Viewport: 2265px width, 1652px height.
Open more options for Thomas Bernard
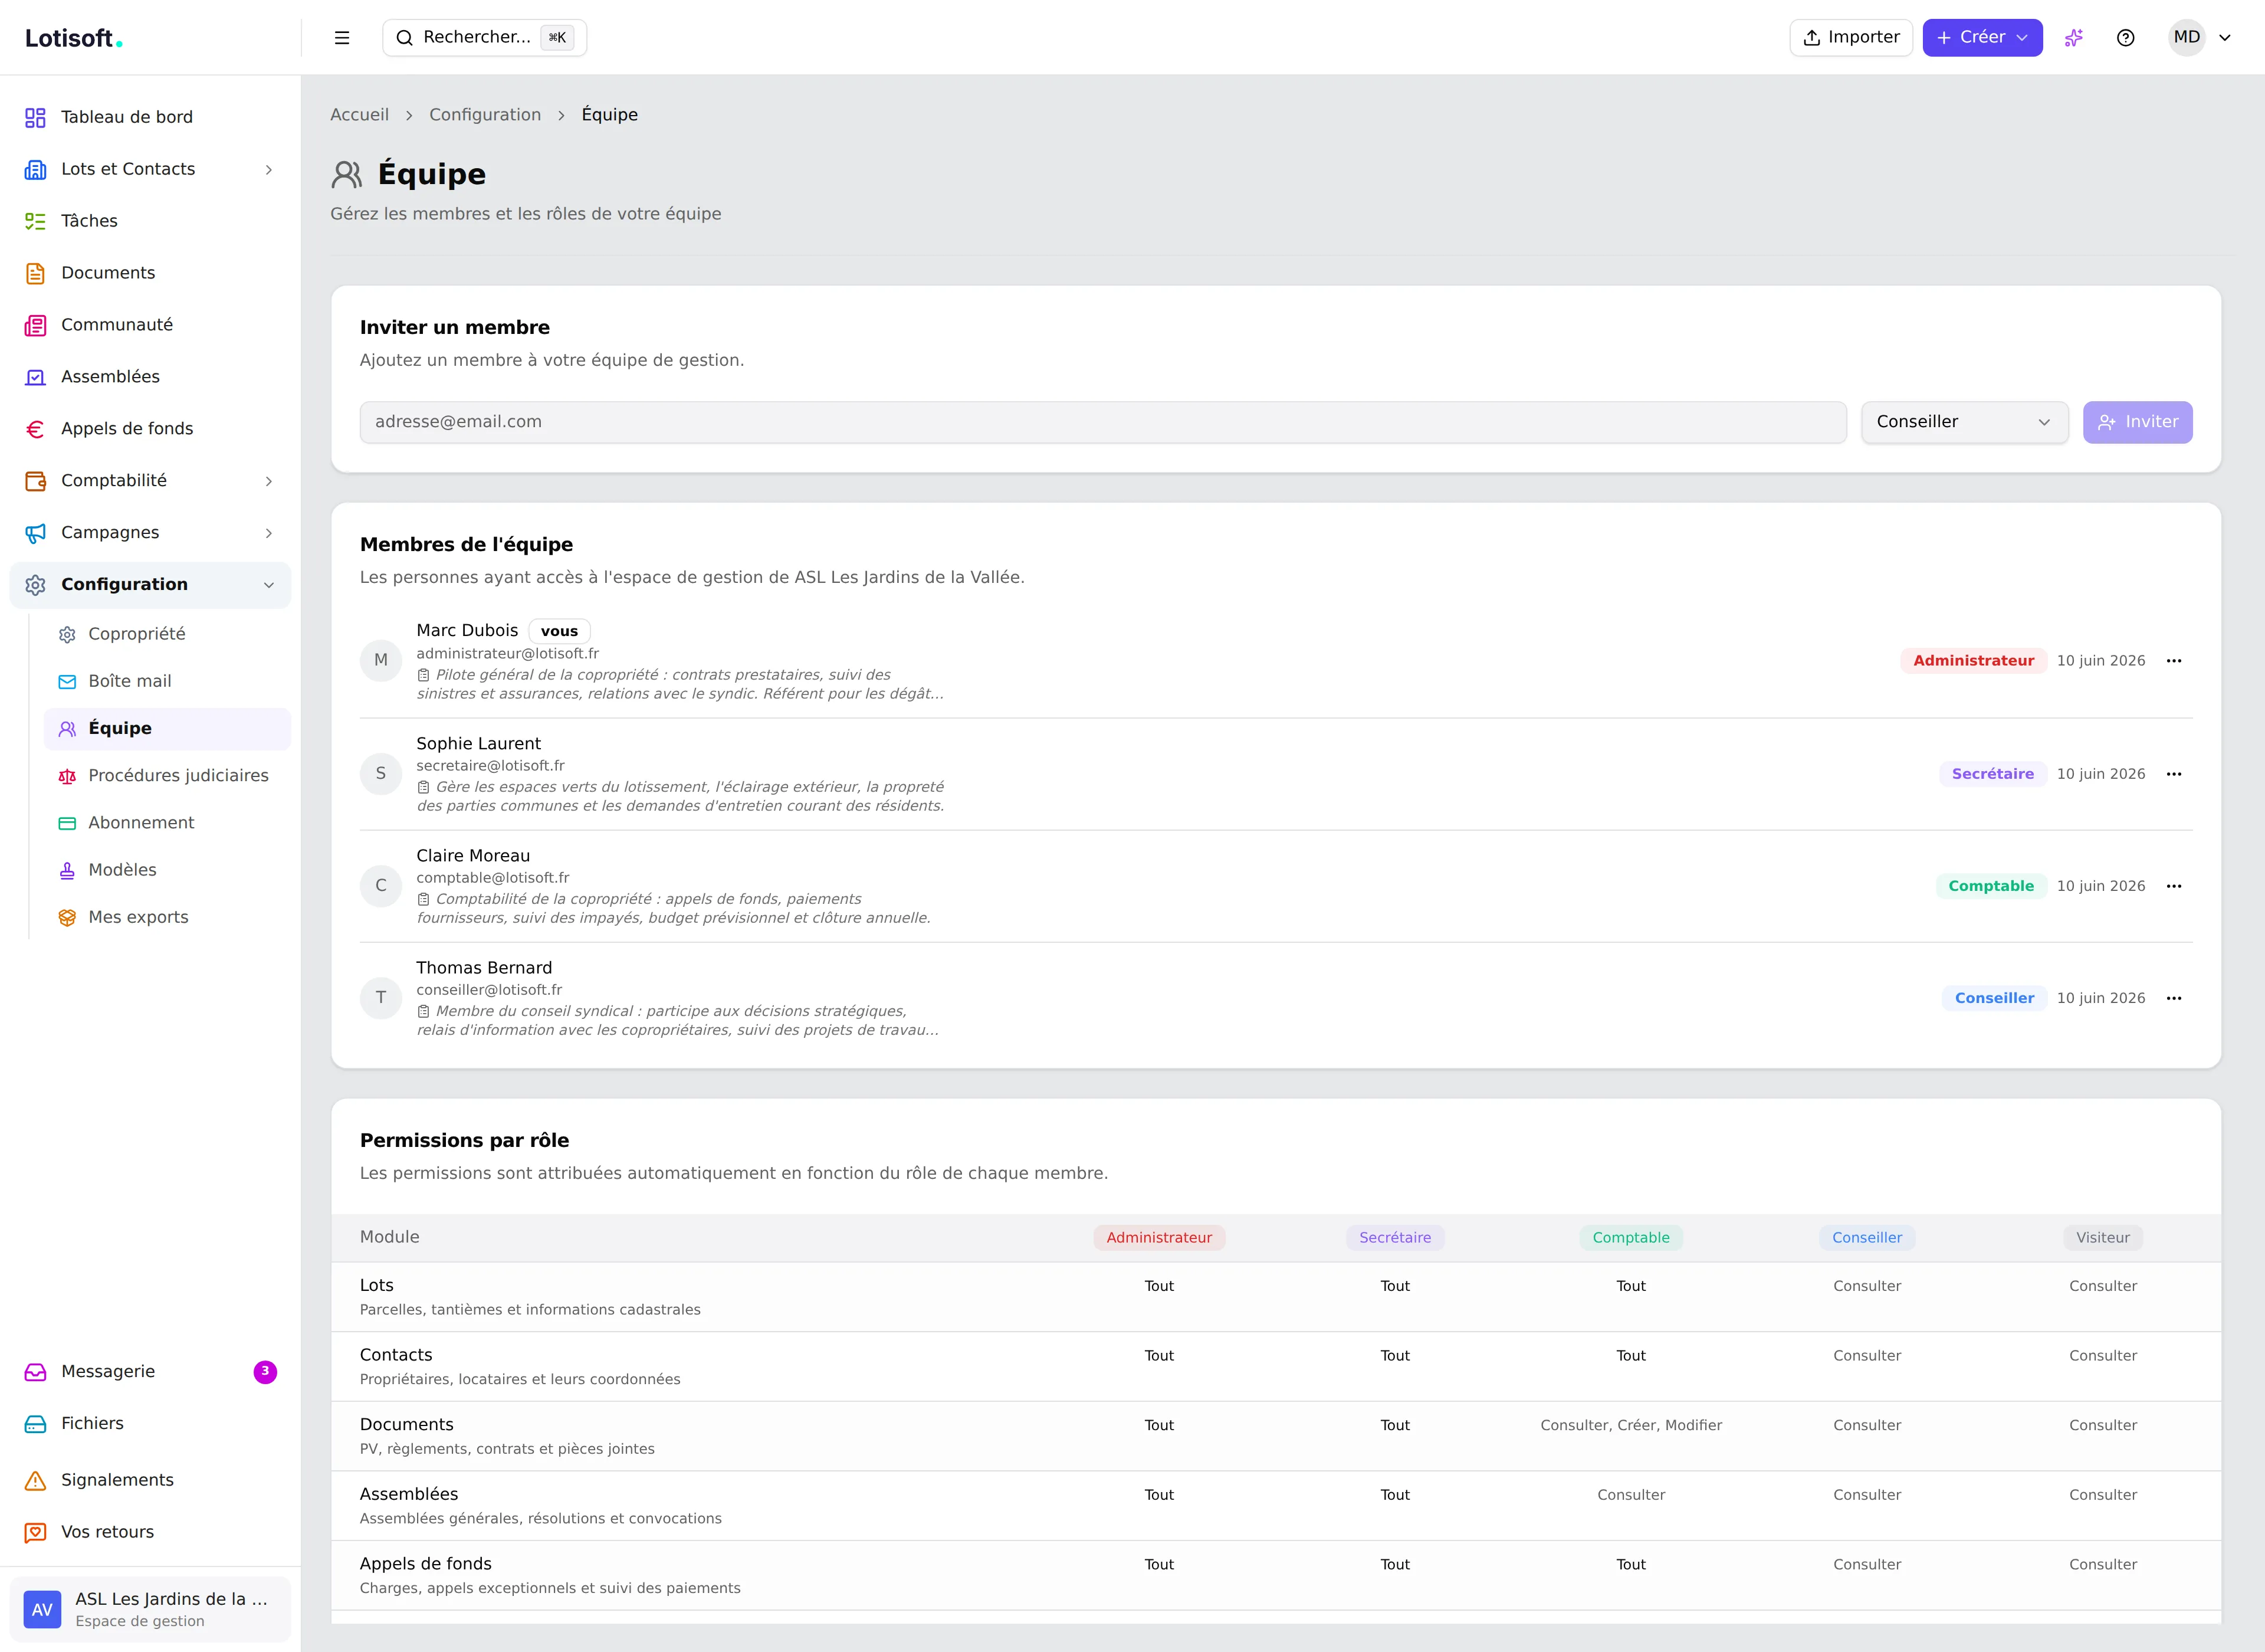point(2174,998)
